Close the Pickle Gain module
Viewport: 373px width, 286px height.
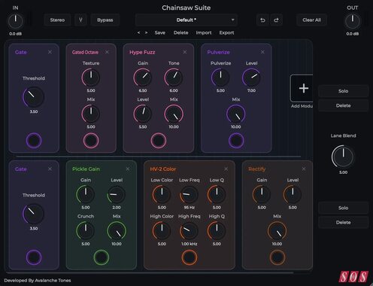128,169
